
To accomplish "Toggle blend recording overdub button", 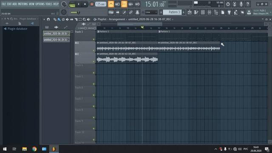I will pos(130,4).
